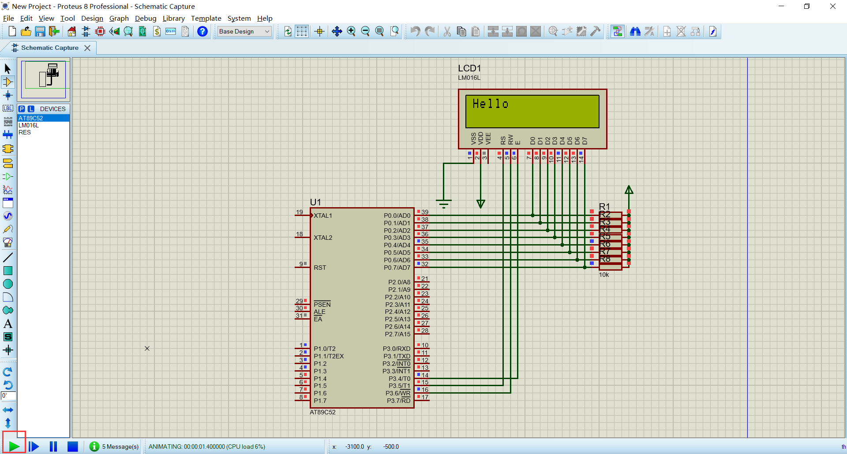This screenshot has width=847, height=454.
Task: Go to Home page icon
Action: point(72,31)
